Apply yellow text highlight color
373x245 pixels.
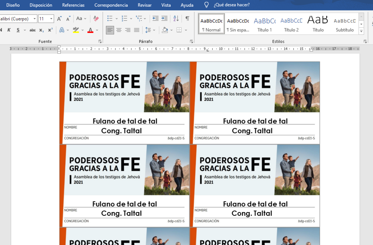coord(76,30)
